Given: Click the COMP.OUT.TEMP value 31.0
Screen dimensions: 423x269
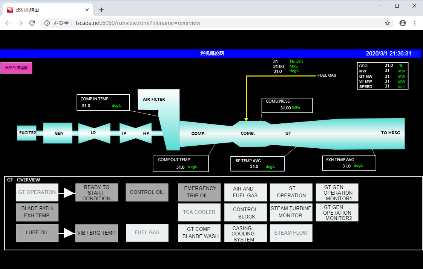Looking at the screenshot, I should click(x=180, y=167).
